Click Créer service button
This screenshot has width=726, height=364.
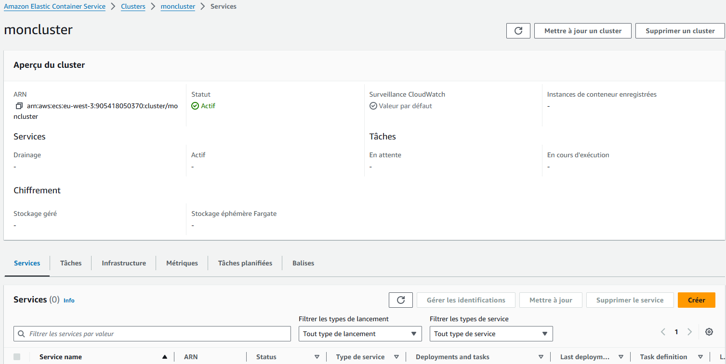(x=697, y=300)
